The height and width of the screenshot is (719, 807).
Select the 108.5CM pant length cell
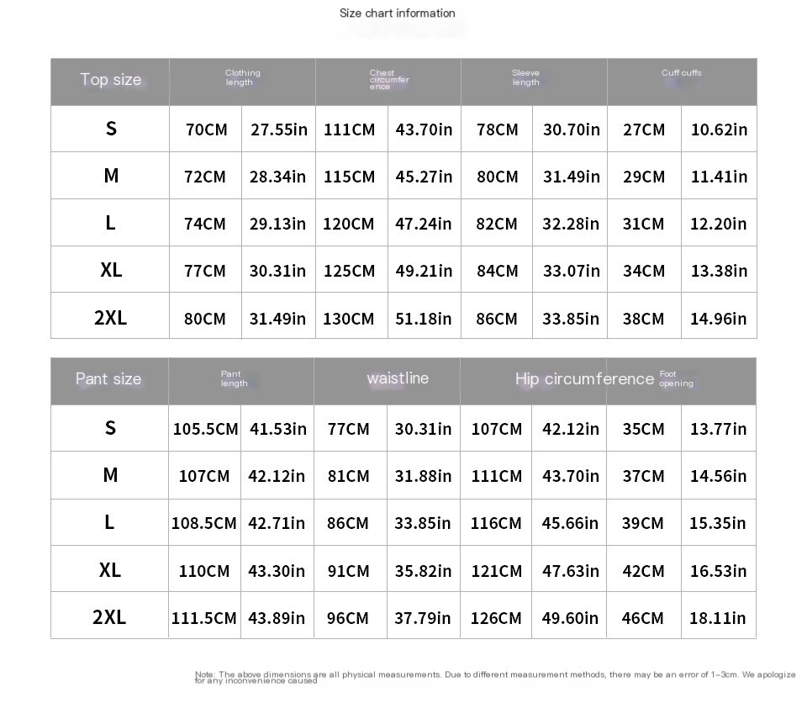click(x=204, y=523)
